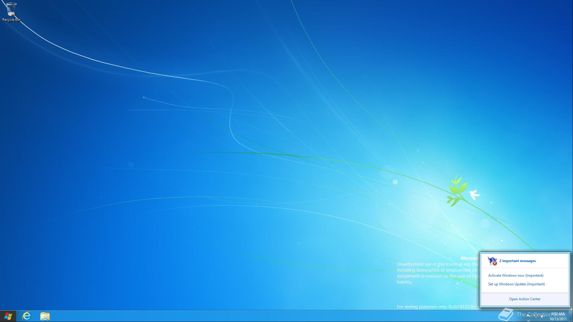This screenshot has width=573, height=322.
Task: Open the clock showing 10/13/2011
Action: point(558,316)
